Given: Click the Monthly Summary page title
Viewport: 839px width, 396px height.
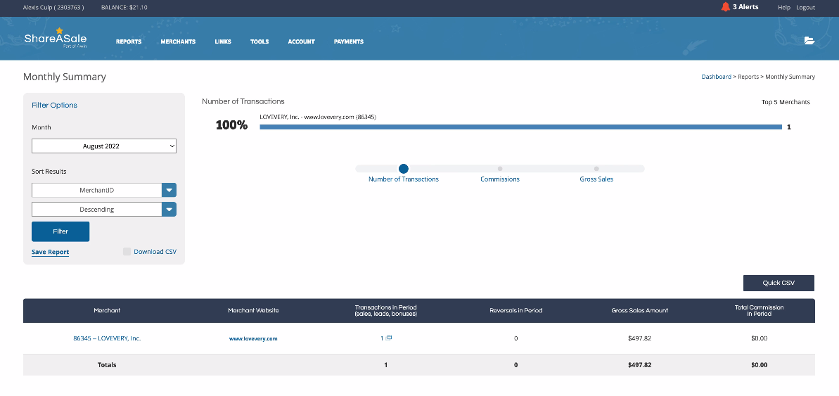Looking at the screenshot, I should click(64, 77).
